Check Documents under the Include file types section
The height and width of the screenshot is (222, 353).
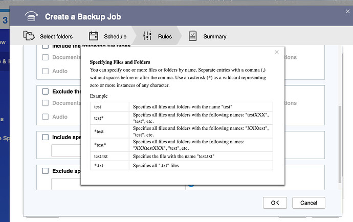coord(46,58)
